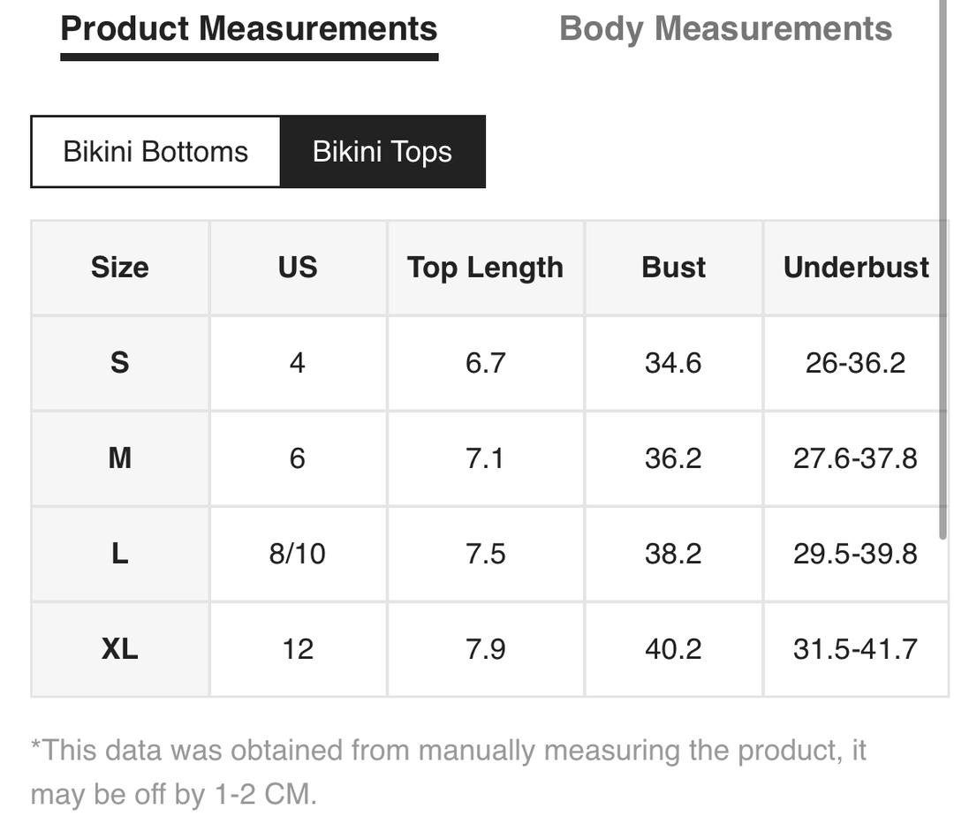Select the M size row label

click(x=120, y=458)
